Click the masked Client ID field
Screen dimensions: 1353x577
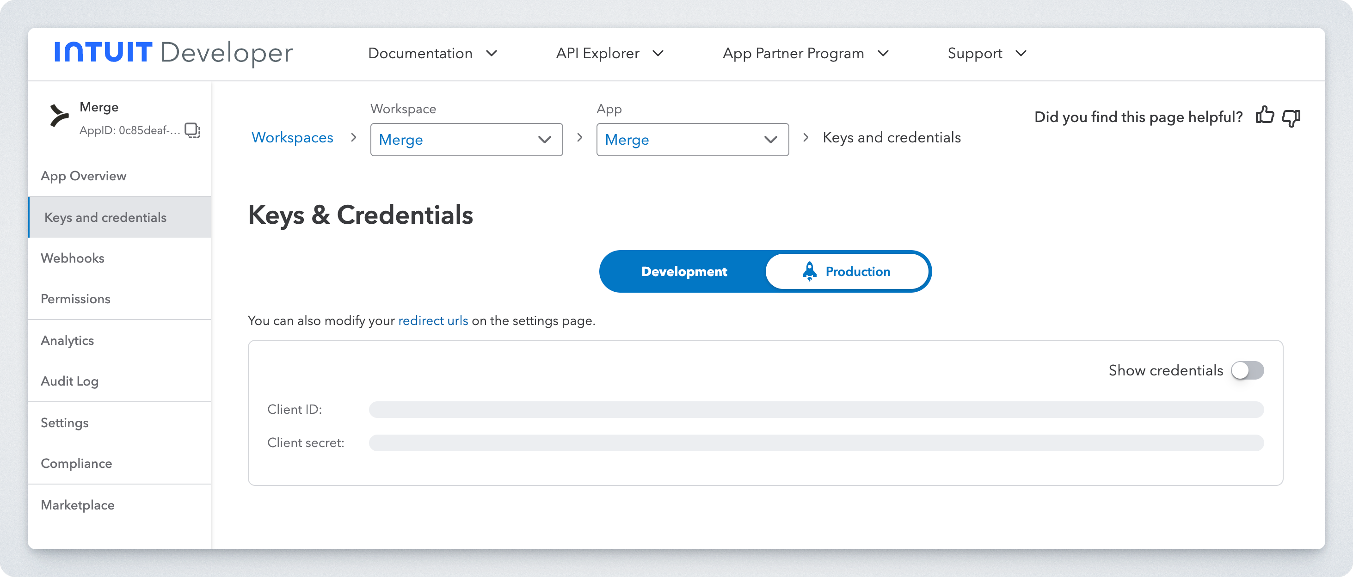coord(816,410)
